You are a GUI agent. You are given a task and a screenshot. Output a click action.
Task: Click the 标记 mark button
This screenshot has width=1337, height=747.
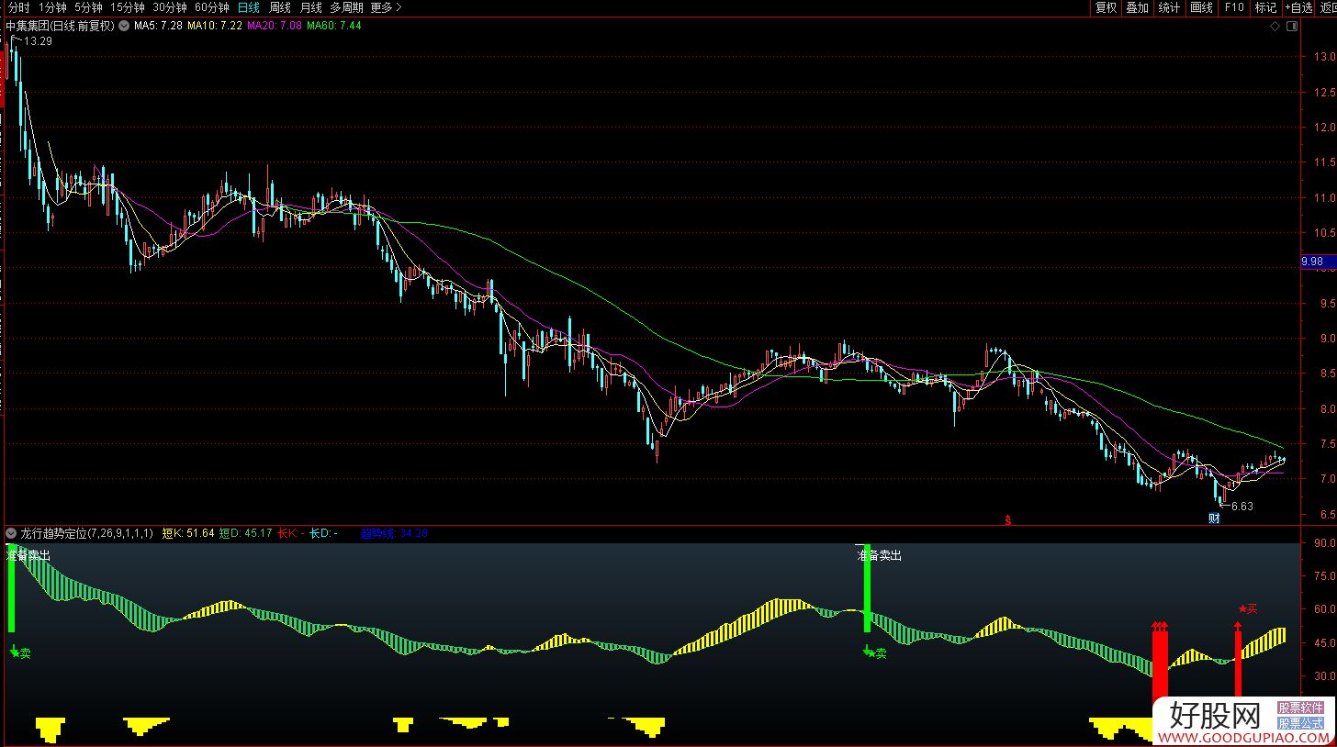tap(1265, 7)
